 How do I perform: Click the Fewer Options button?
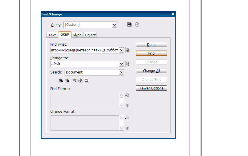[x=151, y=88]
